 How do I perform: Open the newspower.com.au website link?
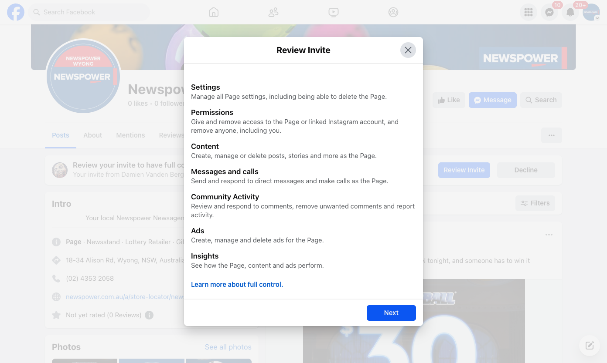coord(126,297)
